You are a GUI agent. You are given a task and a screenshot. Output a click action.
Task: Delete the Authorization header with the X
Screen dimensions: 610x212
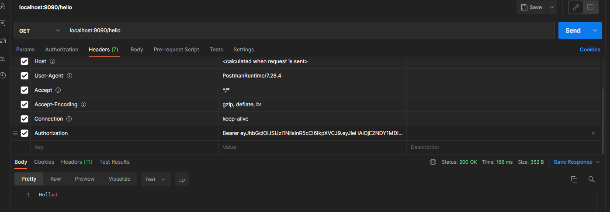click(x=593, y=133)
